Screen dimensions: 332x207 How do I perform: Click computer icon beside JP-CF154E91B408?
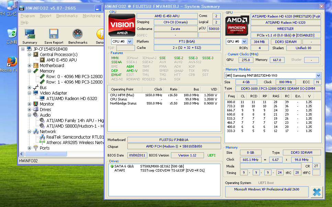29,49
